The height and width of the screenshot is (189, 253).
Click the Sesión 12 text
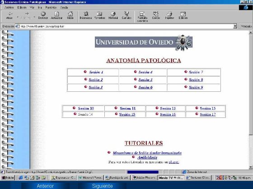(x=168, y=108)
